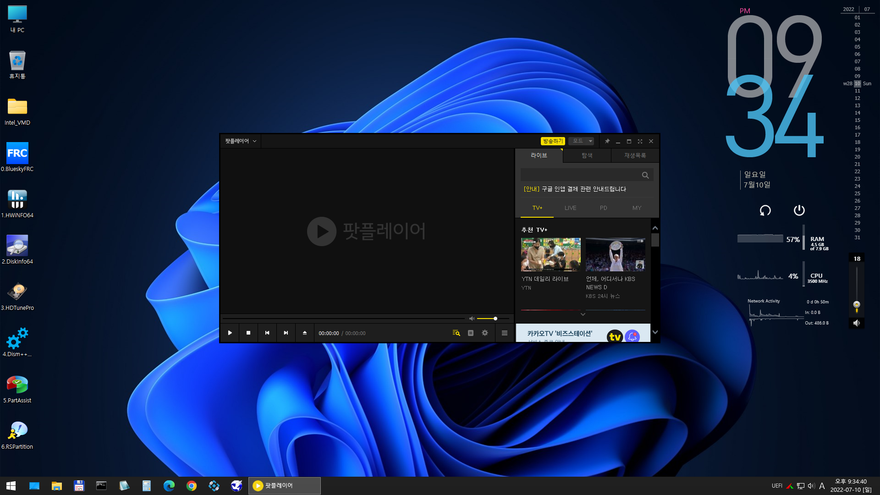Click the YTN 데일리 라이브 title

[545, 279]
